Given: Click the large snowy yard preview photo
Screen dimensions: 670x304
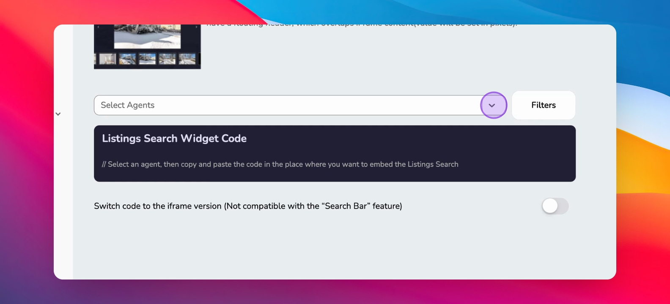Looking at the screenshot, I should [x=147, y=36].
